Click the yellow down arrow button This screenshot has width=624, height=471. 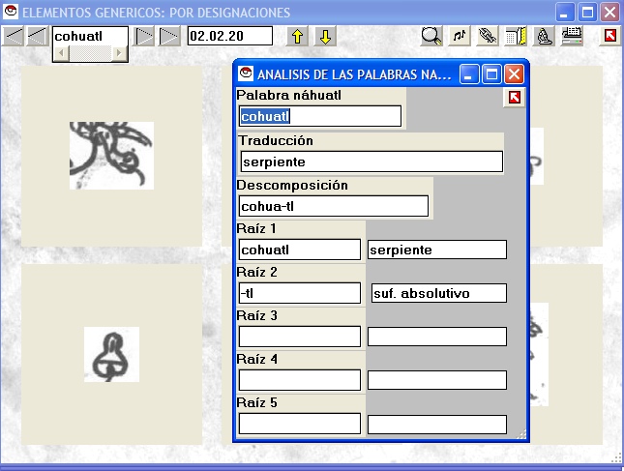326,37
